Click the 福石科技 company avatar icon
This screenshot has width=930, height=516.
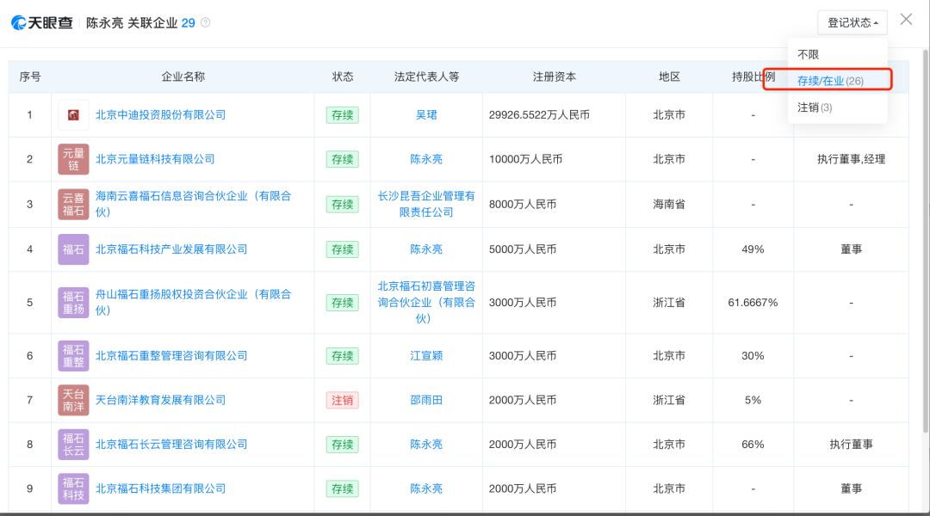tap(73, 488)
